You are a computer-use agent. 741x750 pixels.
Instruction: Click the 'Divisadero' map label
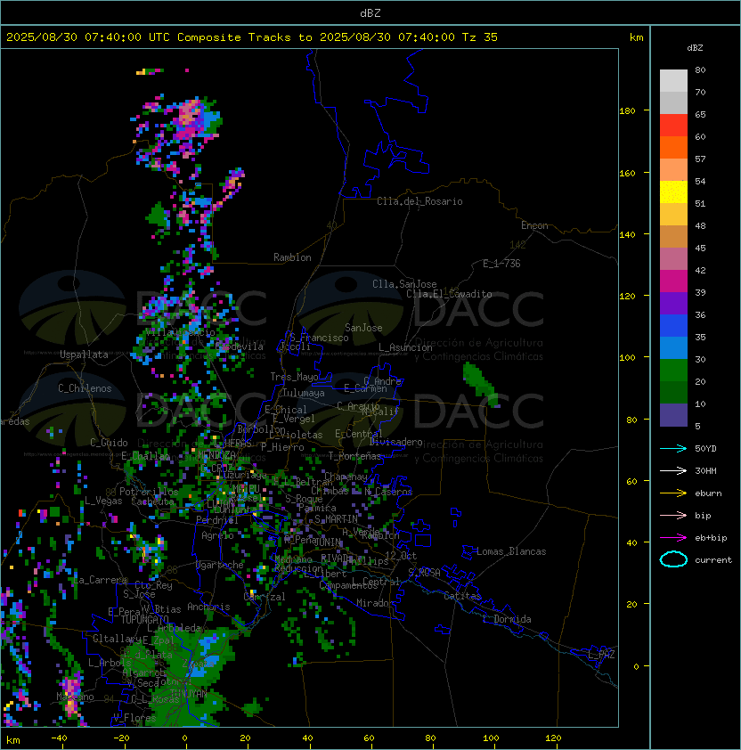[396, 442]
